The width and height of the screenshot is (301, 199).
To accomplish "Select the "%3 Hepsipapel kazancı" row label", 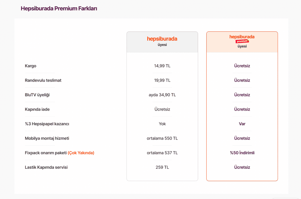I will 47,124.
